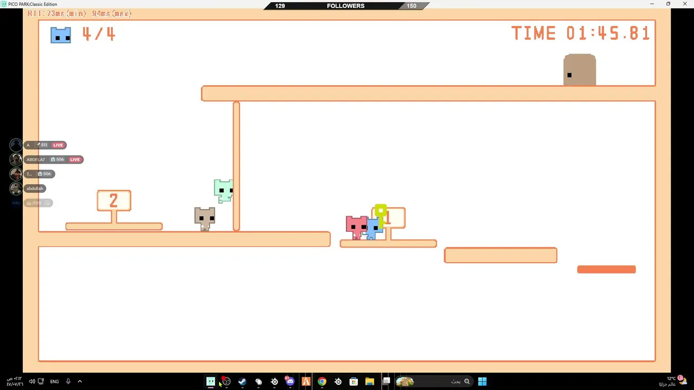This screenshot has height=390, width=694.
Task: Open OBS Studio from the taskbar
Action: pyautogui.click(x=227, y=381)
